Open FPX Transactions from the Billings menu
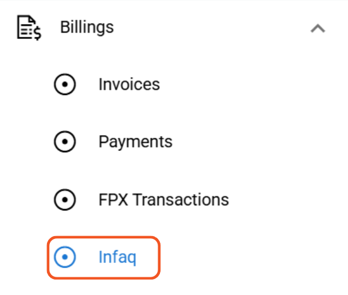Image resolution: width=348 pixels, height=295 pixels. coord(163,200)
